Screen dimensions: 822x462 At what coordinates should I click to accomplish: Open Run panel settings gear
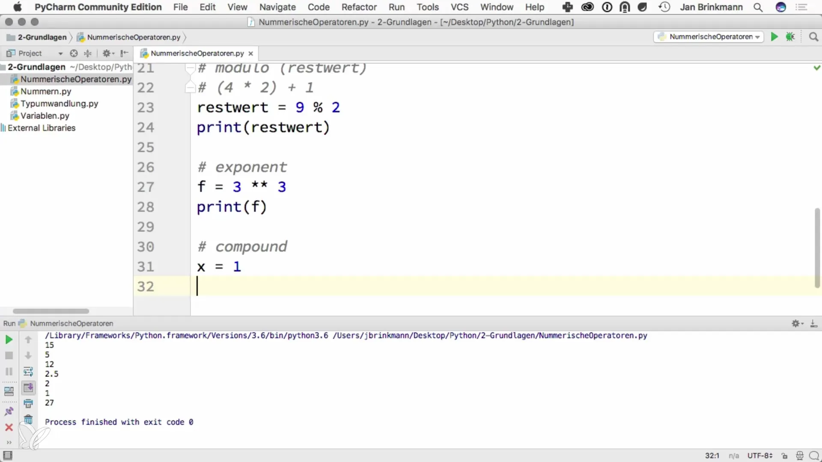click(x=797, y=323)
